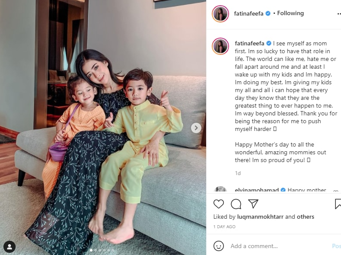The height and width of the screenshot is (255, 341).
Task: Focus the Add a comment field
Action: 278,246
